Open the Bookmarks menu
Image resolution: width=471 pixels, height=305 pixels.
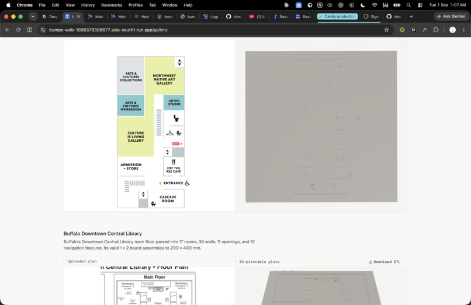[112, 5]
